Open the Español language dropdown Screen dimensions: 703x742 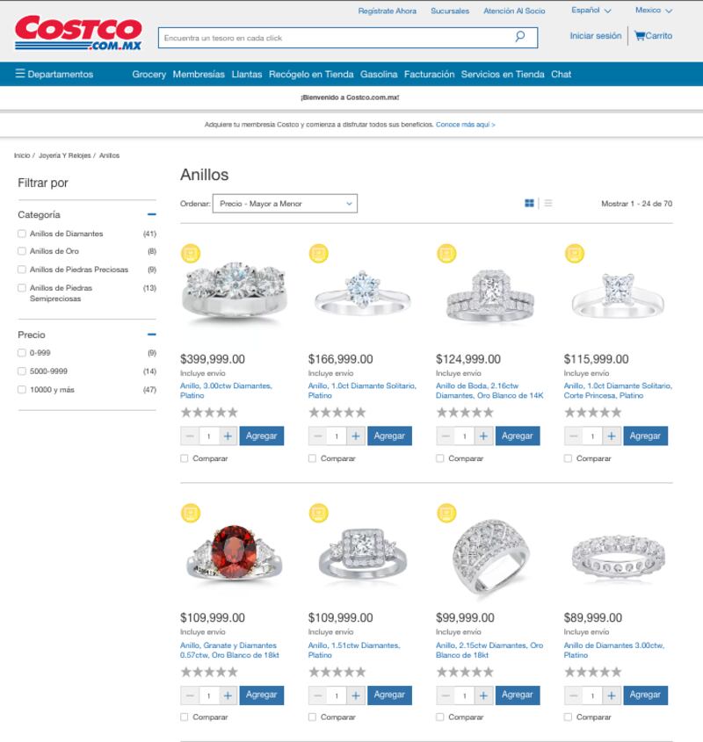point(591,10)
